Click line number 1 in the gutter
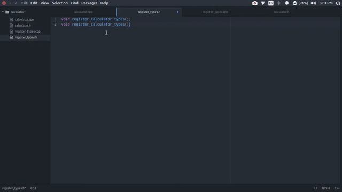Viewport: 342px width, 192px height. tap(55, 19)
